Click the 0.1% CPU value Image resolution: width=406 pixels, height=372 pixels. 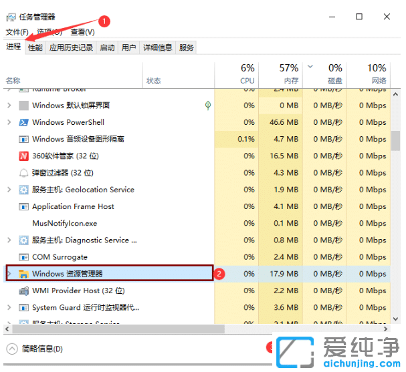click(246, 140)
